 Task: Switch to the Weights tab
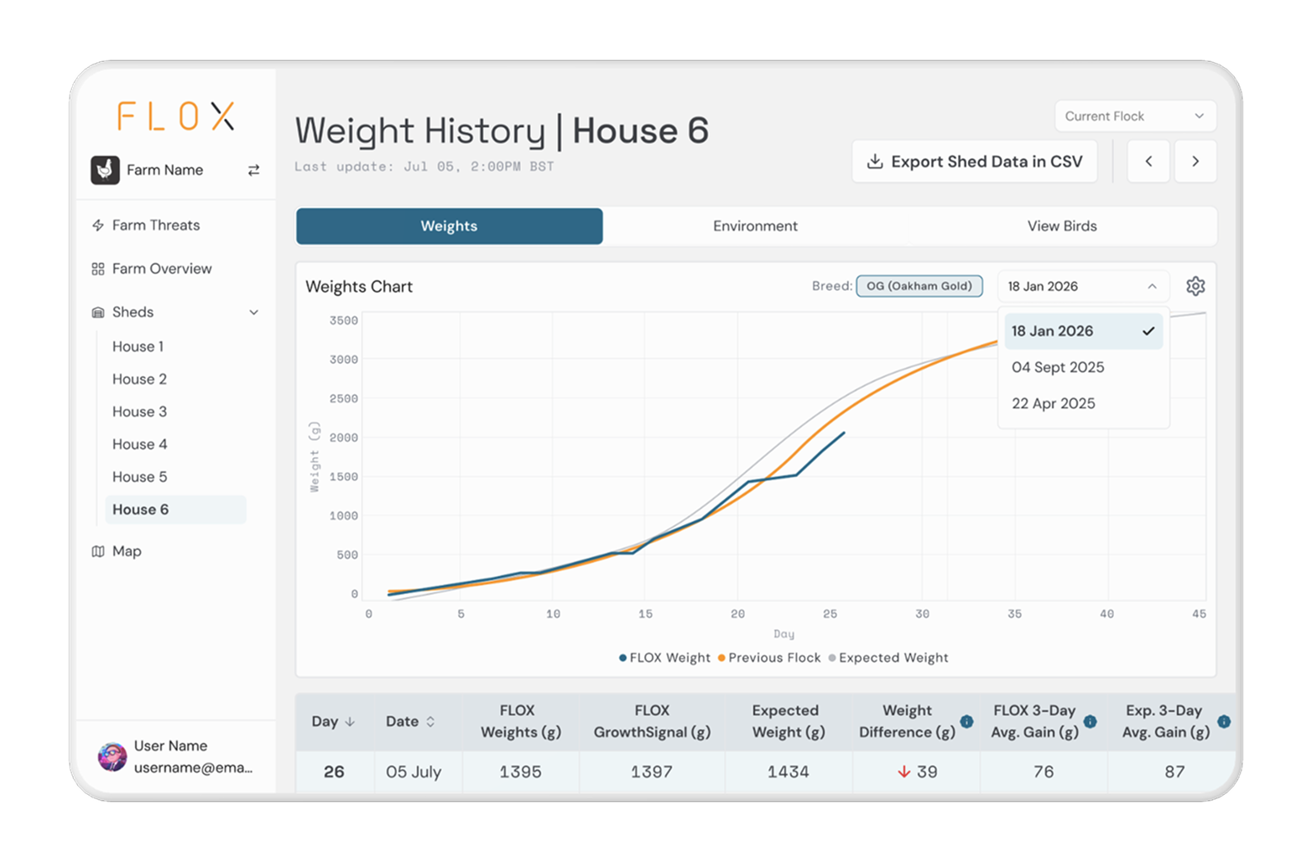pos(449,226)
